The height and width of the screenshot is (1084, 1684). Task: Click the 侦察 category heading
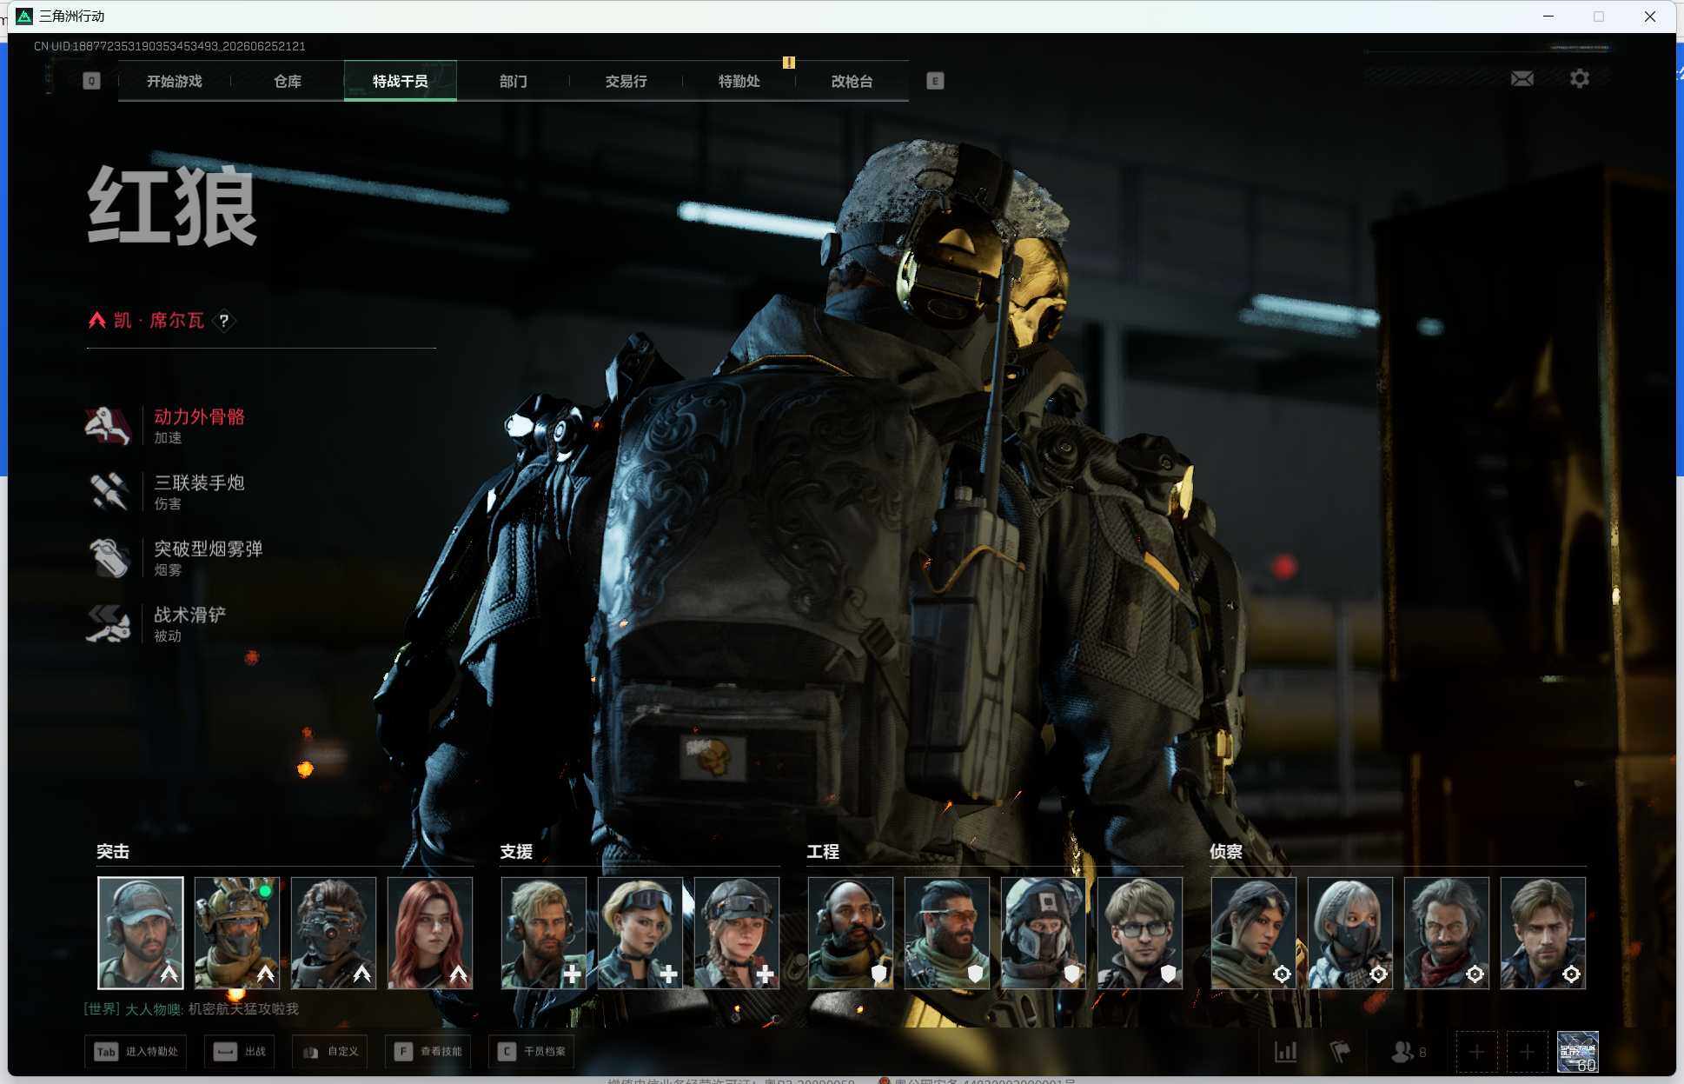click(1226, 852)
